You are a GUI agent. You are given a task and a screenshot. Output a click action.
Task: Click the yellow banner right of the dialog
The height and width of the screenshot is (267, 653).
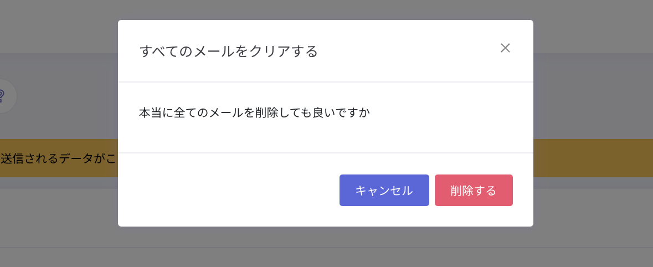point(593,158)
